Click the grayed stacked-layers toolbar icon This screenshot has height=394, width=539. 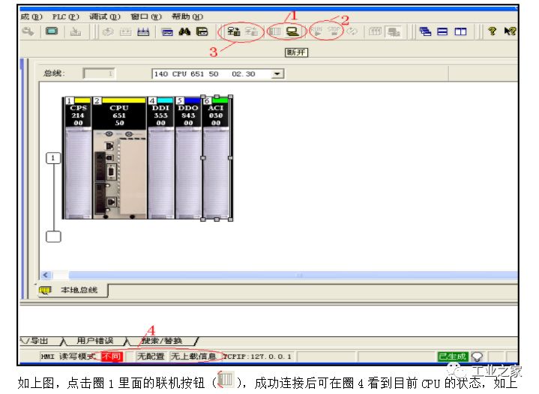point(108,32)
